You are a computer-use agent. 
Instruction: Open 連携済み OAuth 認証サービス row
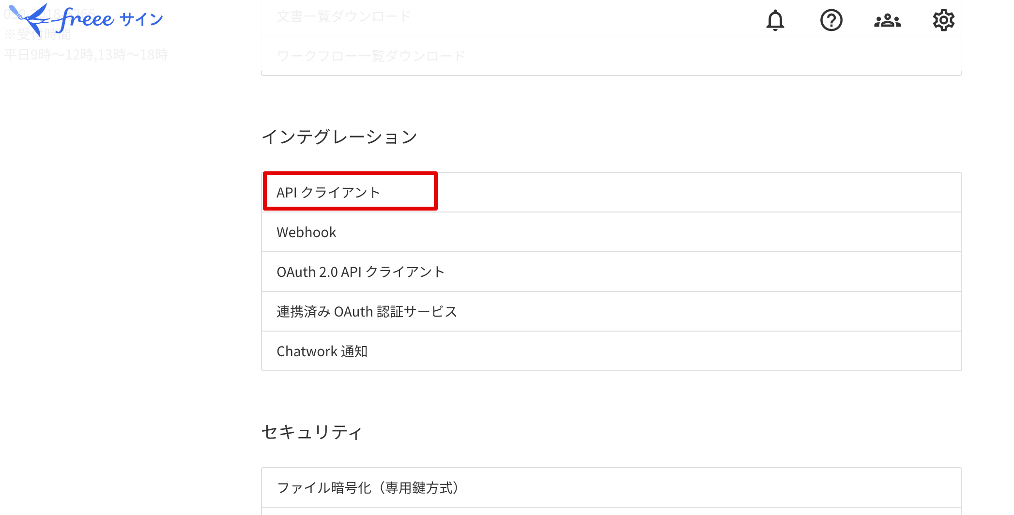click(367, 312)
